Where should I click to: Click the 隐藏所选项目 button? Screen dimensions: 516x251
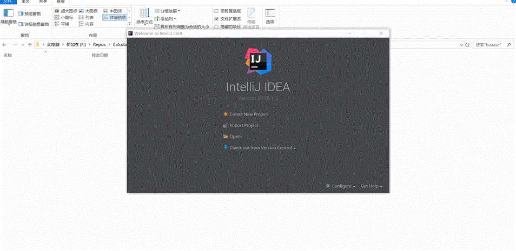coord(252,18)
